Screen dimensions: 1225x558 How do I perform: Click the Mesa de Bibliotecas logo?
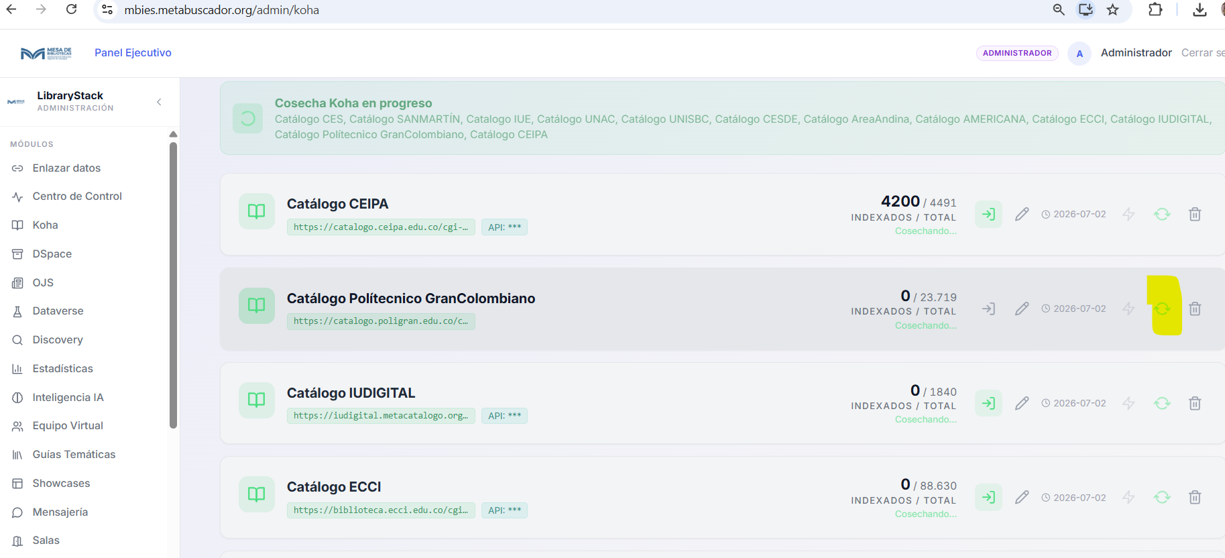(x=46, y=53)
